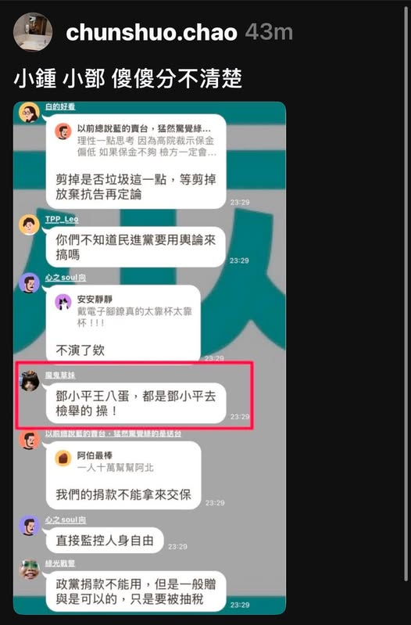Tap first 心之soul向 purple avatar
The height and width of the screenshot is (625, 411).
coord(29,283)
